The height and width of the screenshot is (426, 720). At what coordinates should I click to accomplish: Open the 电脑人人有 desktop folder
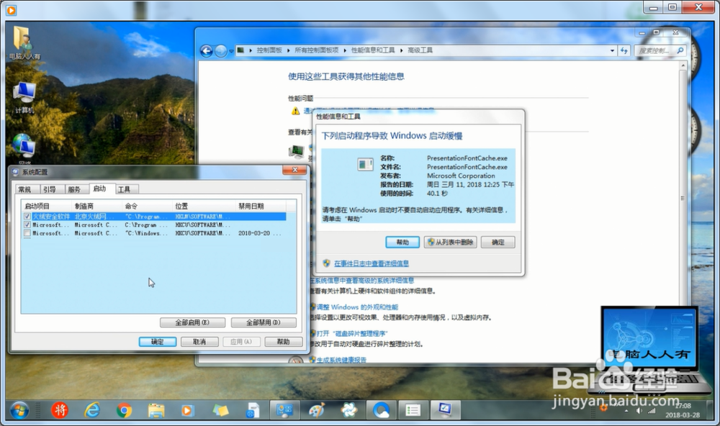tap(24, 42)
